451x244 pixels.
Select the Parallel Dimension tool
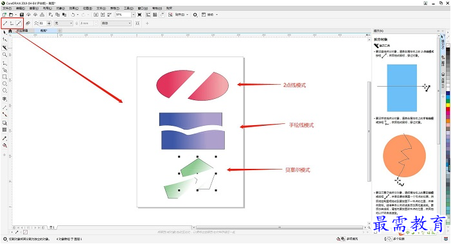coord(4,107)
